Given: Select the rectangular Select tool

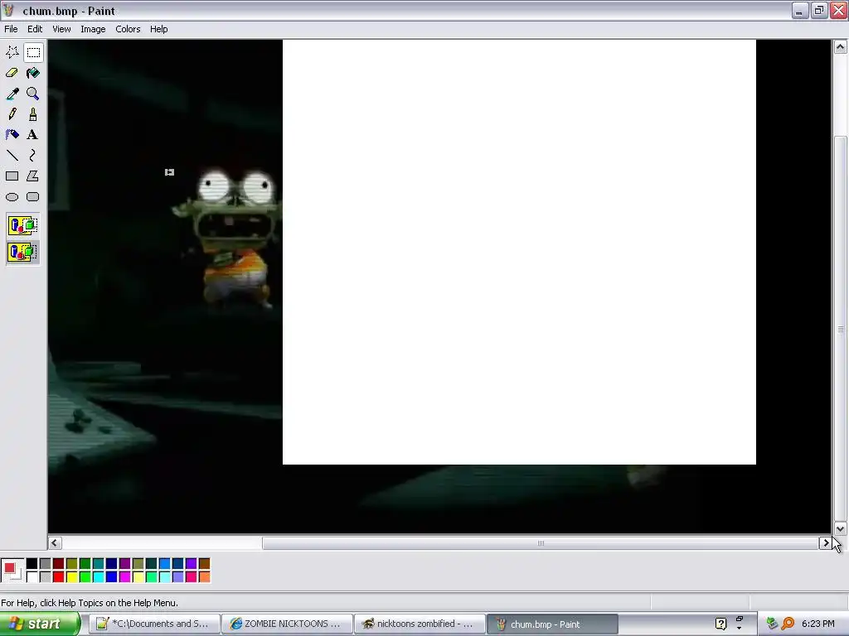Looking at the screenshot, I should [33, 52].
